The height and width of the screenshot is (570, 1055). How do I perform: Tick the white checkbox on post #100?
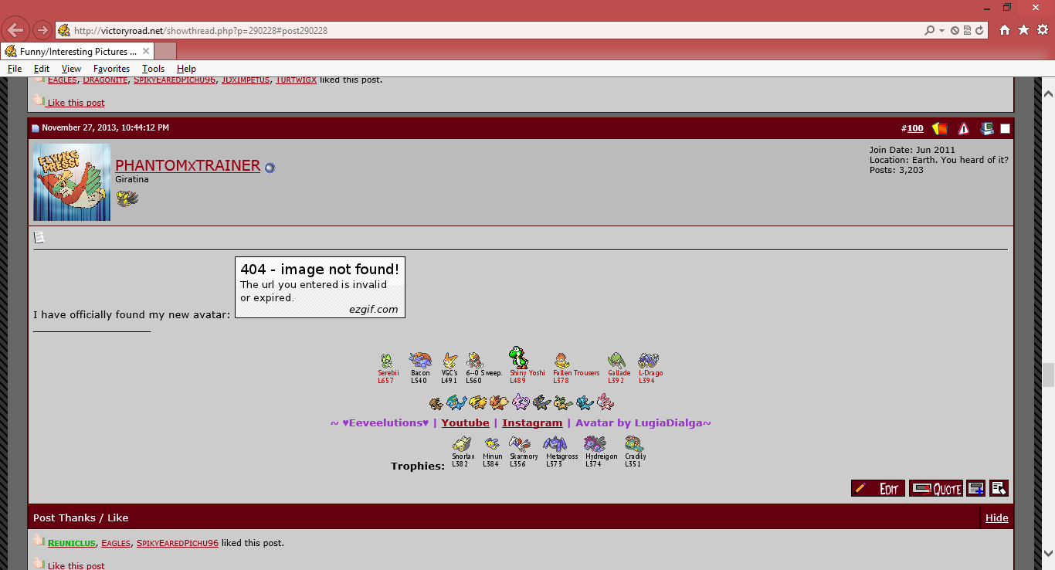pyautogui.click(x=1005, y=128)
